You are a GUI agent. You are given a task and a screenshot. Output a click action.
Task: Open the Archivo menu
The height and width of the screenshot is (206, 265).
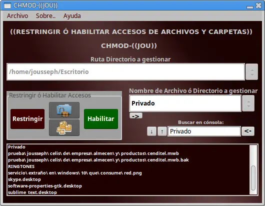(x=17, y=16)
